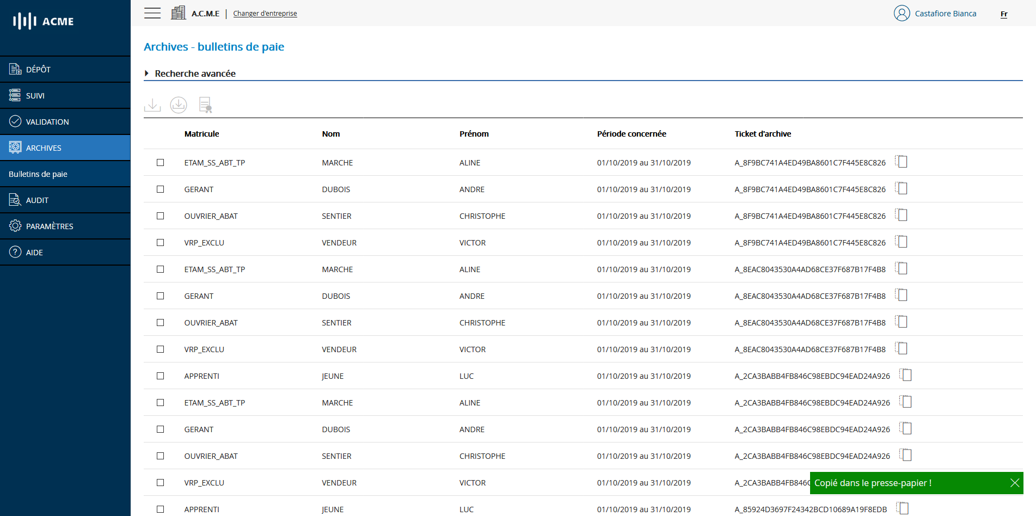This screenshot has height=516, width=1036.
Task: Open the hamburger navigation menu
Action: click(x=152, y=13)
